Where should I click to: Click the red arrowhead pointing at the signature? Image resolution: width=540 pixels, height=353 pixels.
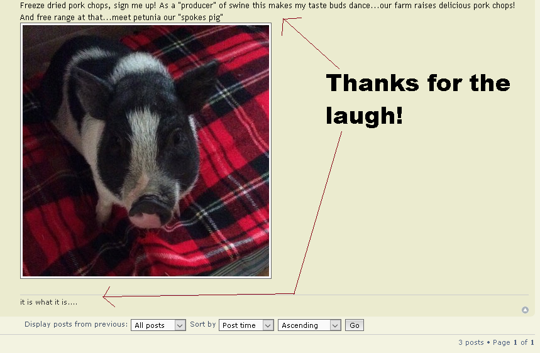pos(107,296)
